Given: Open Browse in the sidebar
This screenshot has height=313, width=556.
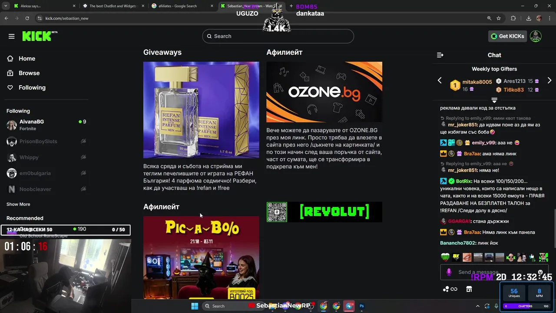Looking at the screenshot, I should click(x=29, y=73).
